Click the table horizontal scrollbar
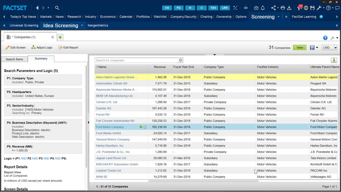The height and width of the screenshot is (192, 341). tap(203, 181)
